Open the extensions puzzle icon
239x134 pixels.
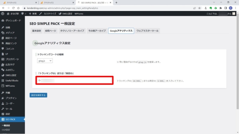[220, 8]
